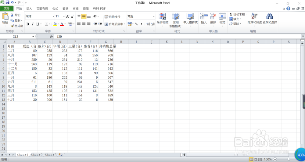
Task: Toggle Underline formatting
Action: click(x=38, y=24)
